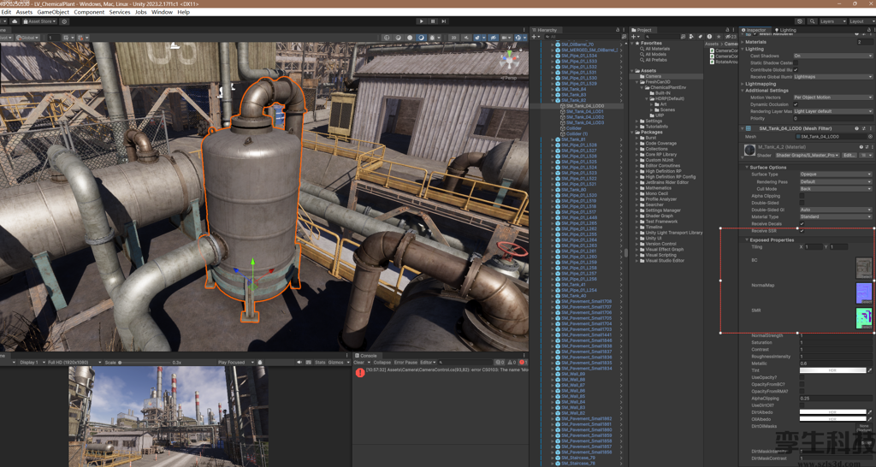Open the Help menu
Image resolution: width=876 pixels, height=467 pixels.
[x=183, y=12]
